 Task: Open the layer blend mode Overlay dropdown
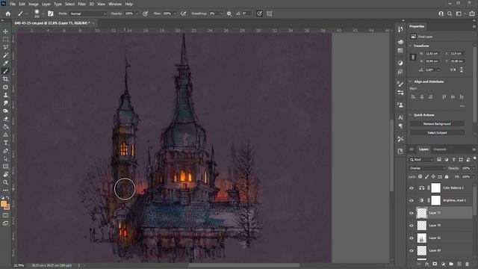427,168
